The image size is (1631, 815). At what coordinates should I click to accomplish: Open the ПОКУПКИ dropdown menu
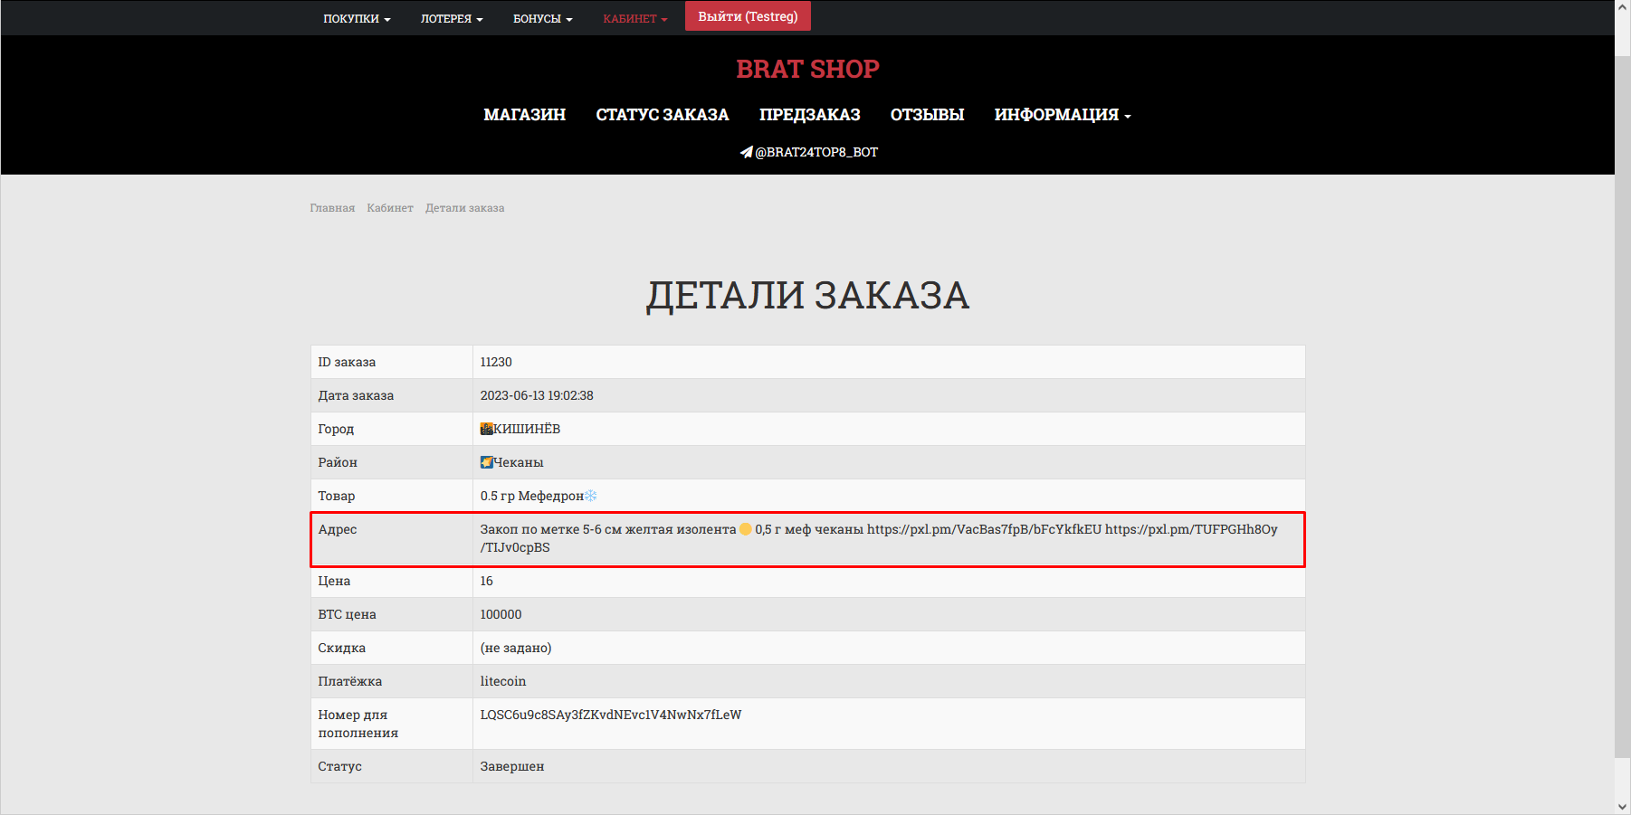357,19
